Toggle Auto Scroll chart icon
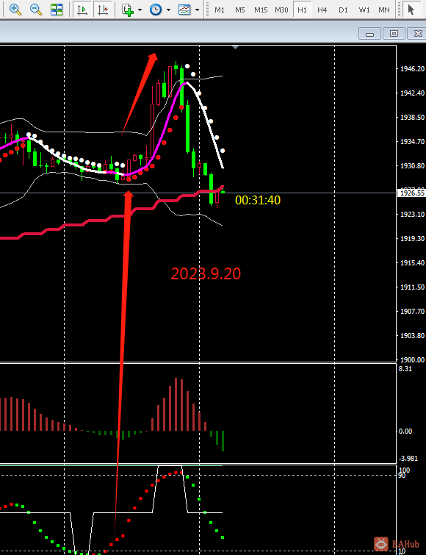 click(82, 10)
